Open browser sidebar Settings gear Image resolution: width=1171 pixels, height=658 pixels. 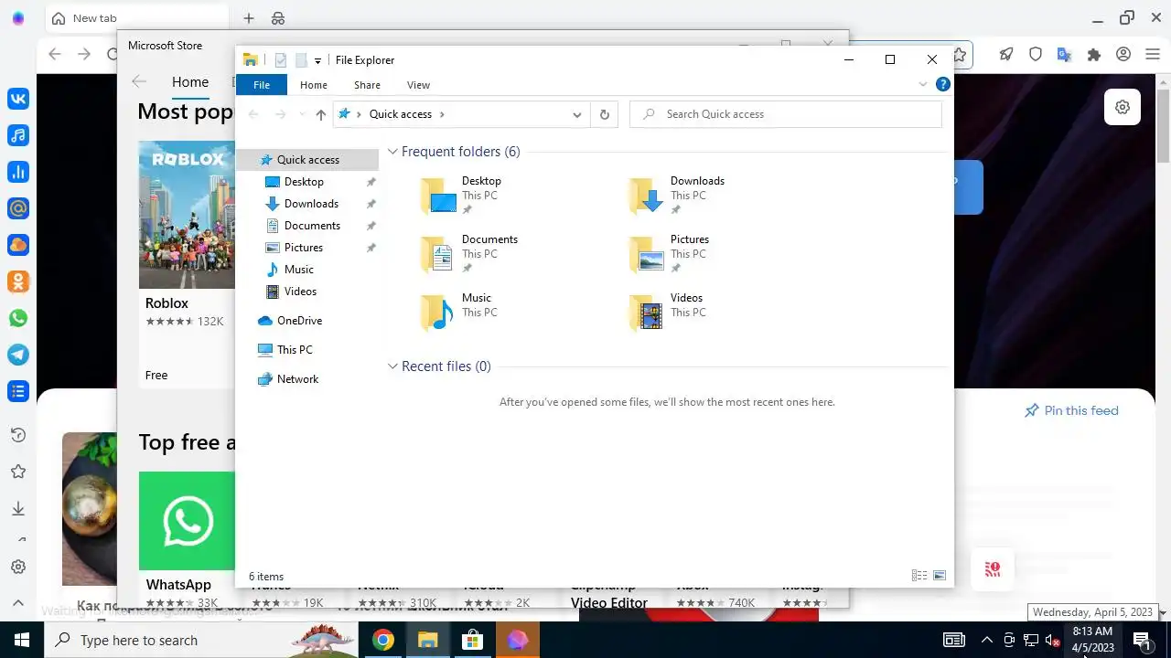tap(18, 567)
